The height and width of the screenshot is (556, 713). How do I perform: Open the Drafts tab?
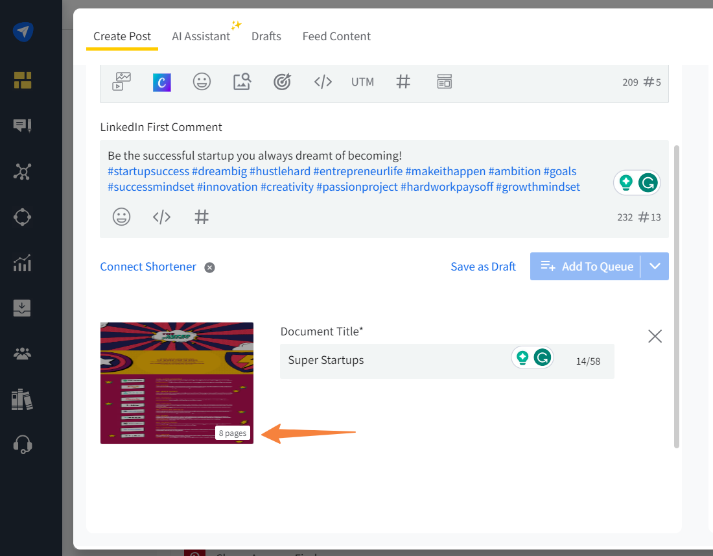click(266, 36)
